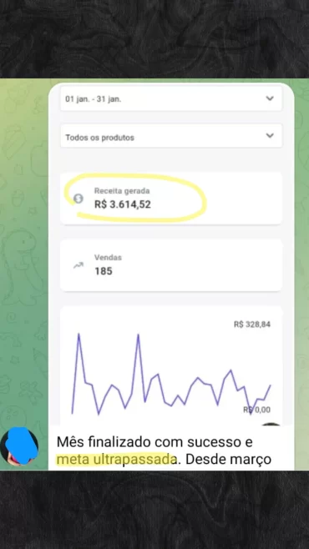Click the 185 sales count

coord(104,271)
